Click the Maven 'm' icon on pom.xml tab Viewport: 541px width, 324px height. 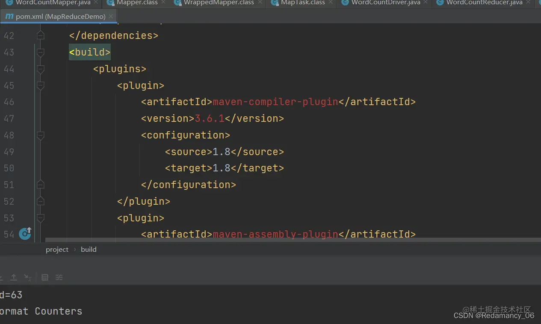(9, 17)
